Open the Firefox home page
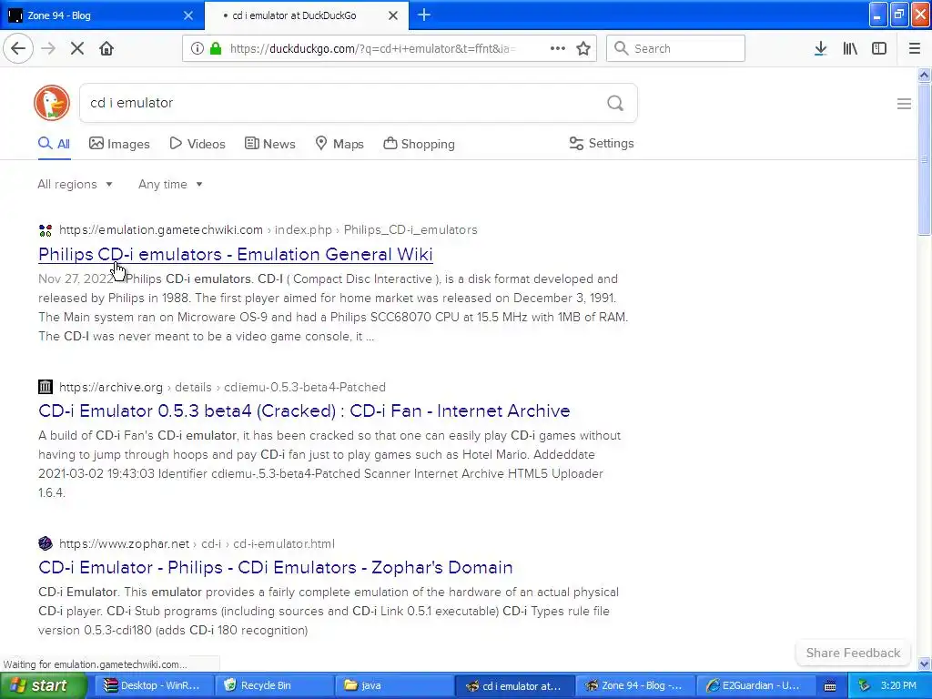The height and width of the screenshot is (699, 932). [106, 49]
